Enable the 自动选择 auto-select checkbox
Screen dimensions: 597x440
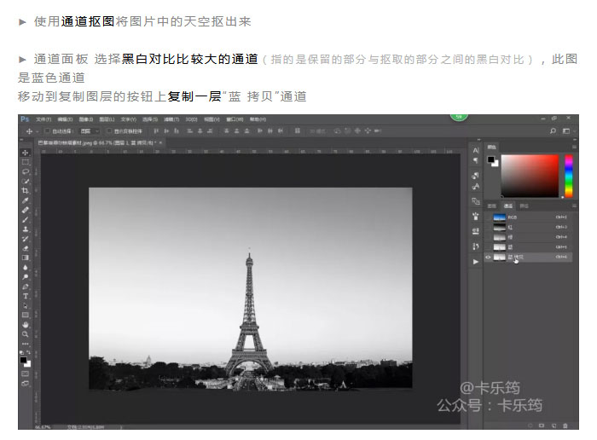click(47, 131)
